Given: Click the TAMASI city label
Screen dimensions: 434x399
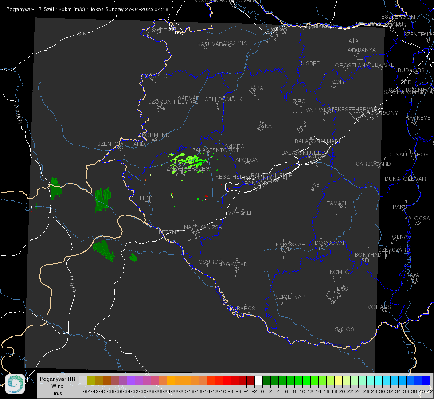Looking at the screenshot, I should coord(336,203).
